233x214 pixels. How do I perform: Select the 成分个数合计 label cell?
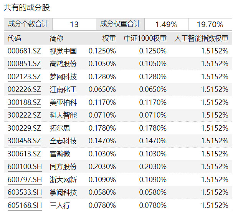28,24
